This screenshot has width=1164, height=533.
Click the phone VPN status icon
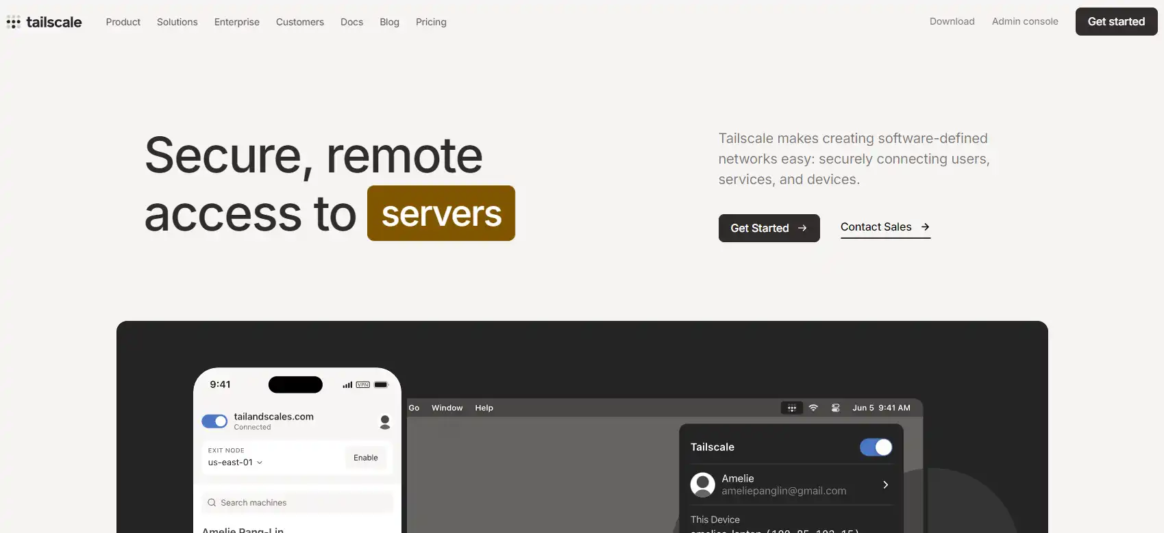coord(363,385)
